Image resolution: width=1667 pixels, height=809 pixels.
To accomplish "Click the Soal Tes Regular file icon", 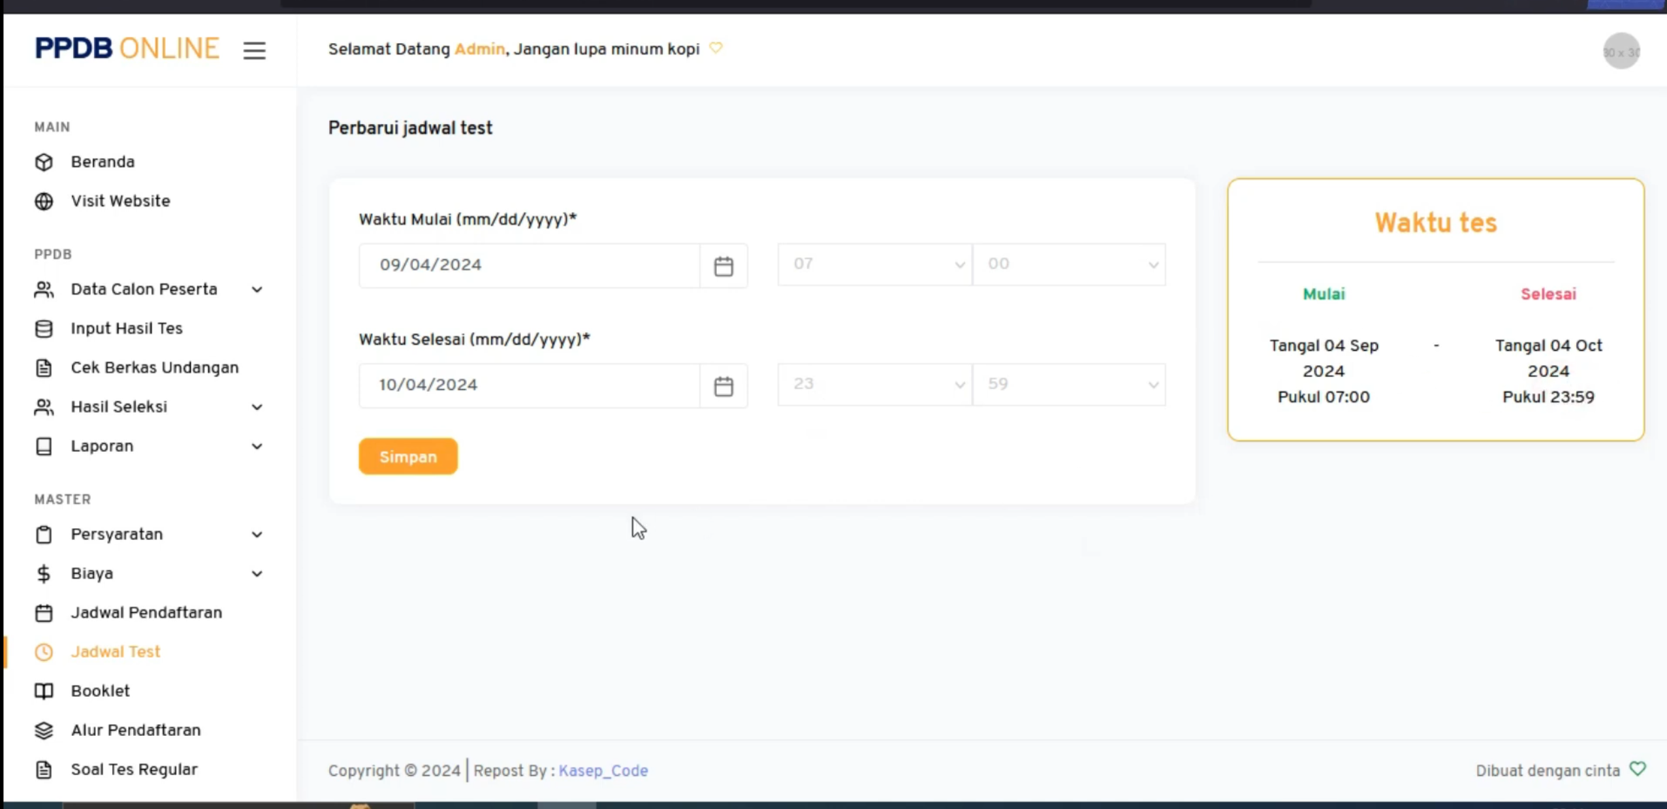I will [x=44, y=769].
